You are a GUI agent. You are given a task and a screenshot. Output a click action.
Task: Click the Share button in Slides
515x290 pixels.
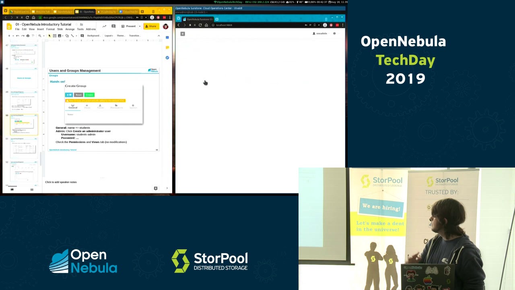point(151,26)
